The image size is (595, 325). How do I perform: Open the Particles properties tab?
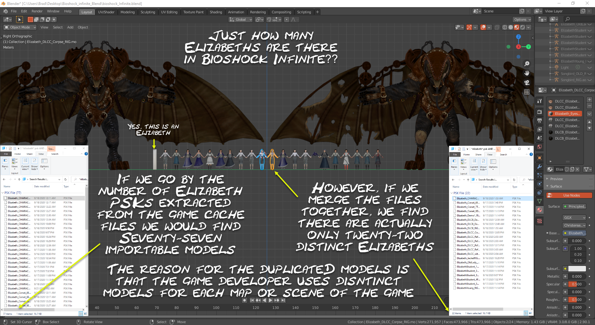click(540, 175)
